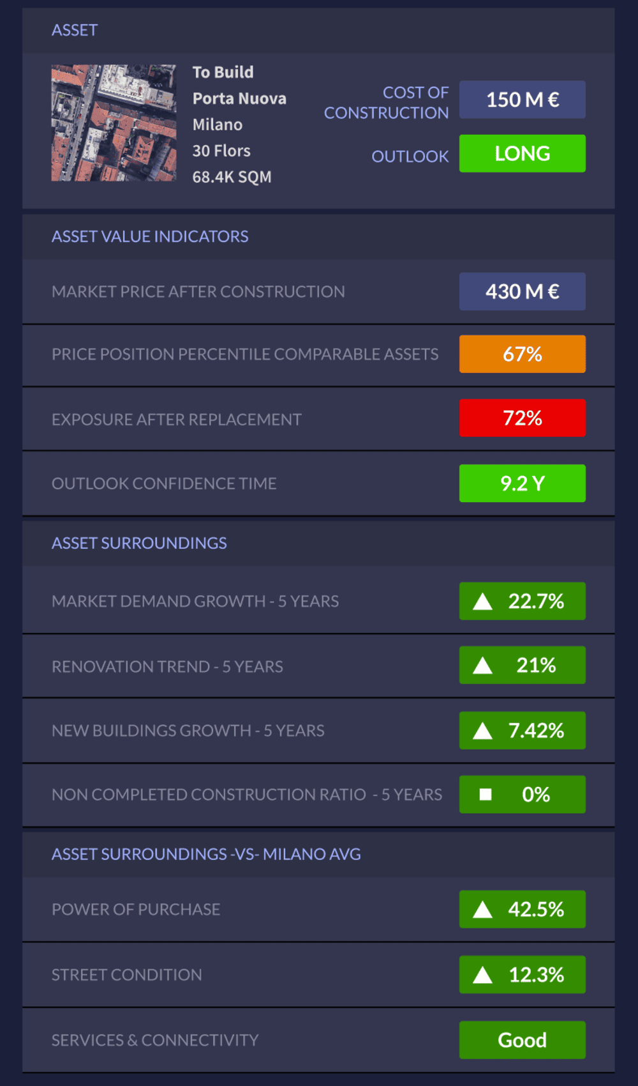638x1086 pixels.
Task: Open the Asset Value Indicators section header
Action: pyautogui.click(x=150, y=236)
